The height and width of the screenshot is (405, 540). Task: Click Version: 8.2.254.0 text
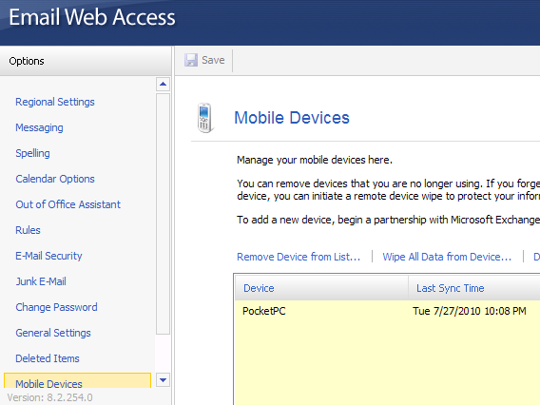50,397
